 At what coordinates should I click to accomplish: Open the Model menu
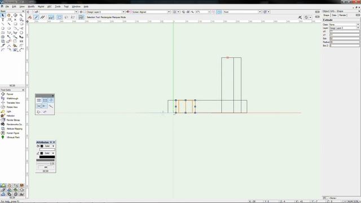[41, 7]
